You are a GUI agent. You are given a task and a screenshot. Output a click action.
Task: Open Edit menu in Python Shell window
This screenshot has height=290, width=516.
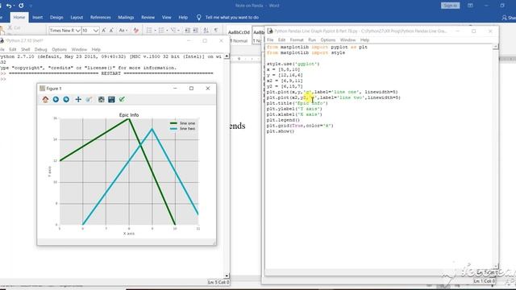pyautogui.click(x=13, y=49)
